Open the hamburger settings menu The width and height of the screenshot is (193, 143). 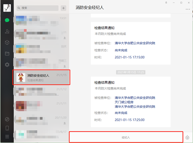pyautogui.click(x=7, y=136)
